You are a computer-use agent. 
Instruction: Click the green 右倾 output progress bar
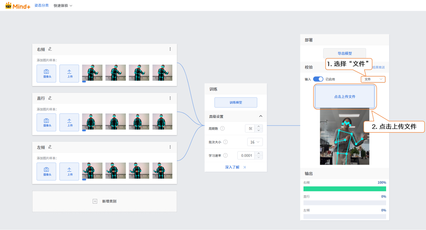tap(344, 189)
